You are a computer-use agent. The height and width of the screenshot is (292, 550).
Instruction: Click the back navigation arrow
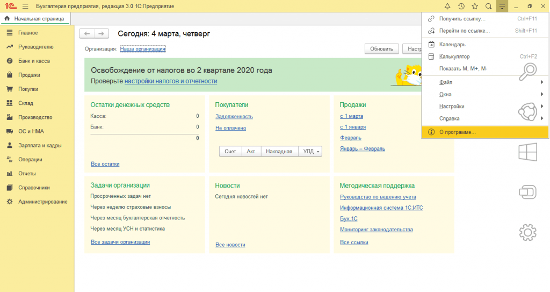(x=87, y=34)
